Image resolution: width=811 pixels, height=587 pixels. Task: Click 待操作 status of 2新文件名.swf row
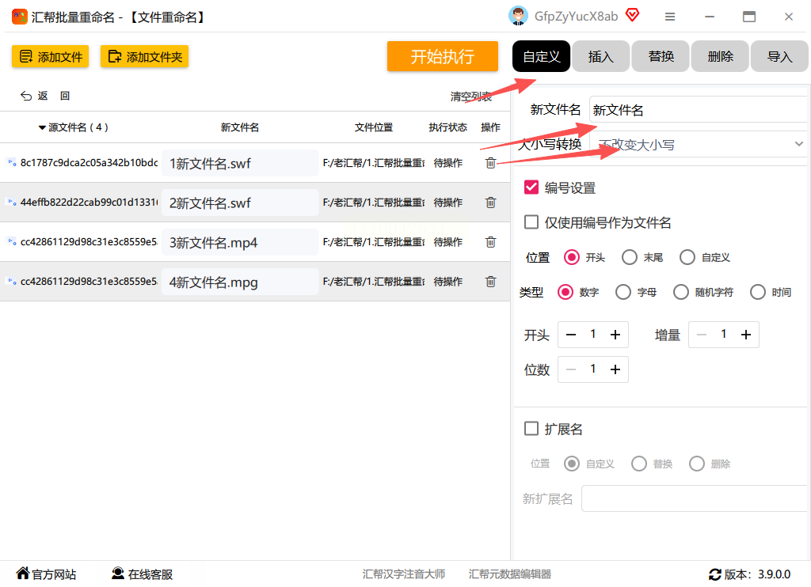[448, 203]
